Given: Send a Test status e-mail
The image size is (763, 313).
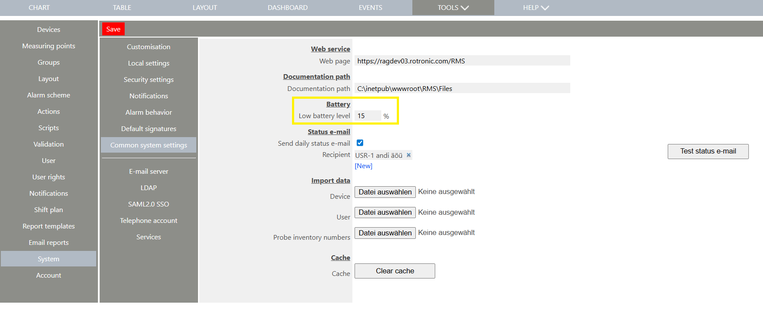Looking at the screenshot, I should [708, 151].
